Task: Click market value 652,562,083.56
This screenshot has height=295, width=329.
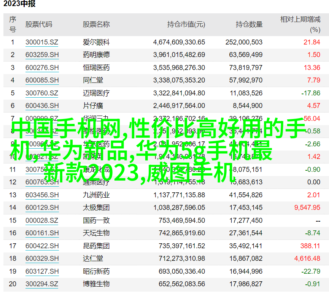Action: pos(182,284)
